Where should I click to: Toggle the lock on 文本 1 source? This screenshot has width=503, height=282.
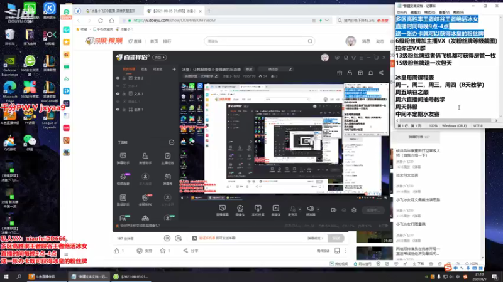[x=124, y=93]
